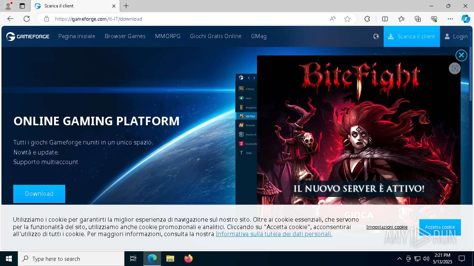Click the blue Download button
Viewport: 474px width, 266px height.
[39, 194]
